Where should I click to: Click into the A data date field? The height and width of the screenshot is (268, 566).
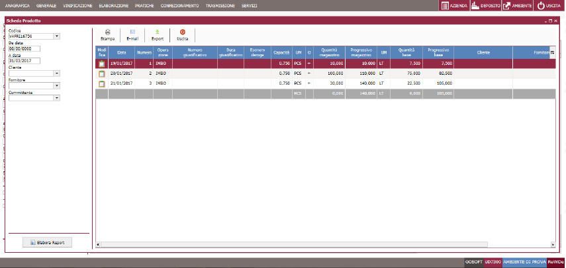click(x=24, y=61)
